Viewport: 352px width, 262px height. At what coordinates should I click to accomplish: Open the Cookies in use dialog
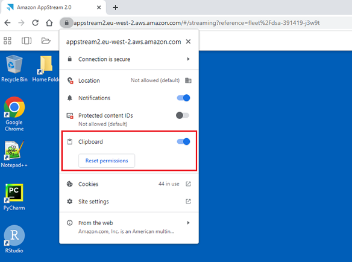[x=129, y=184]
